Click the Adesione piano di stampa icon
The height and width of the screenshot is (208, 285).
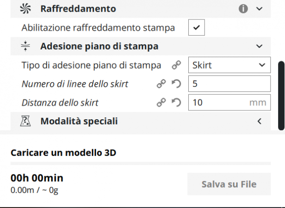[26, 46]
